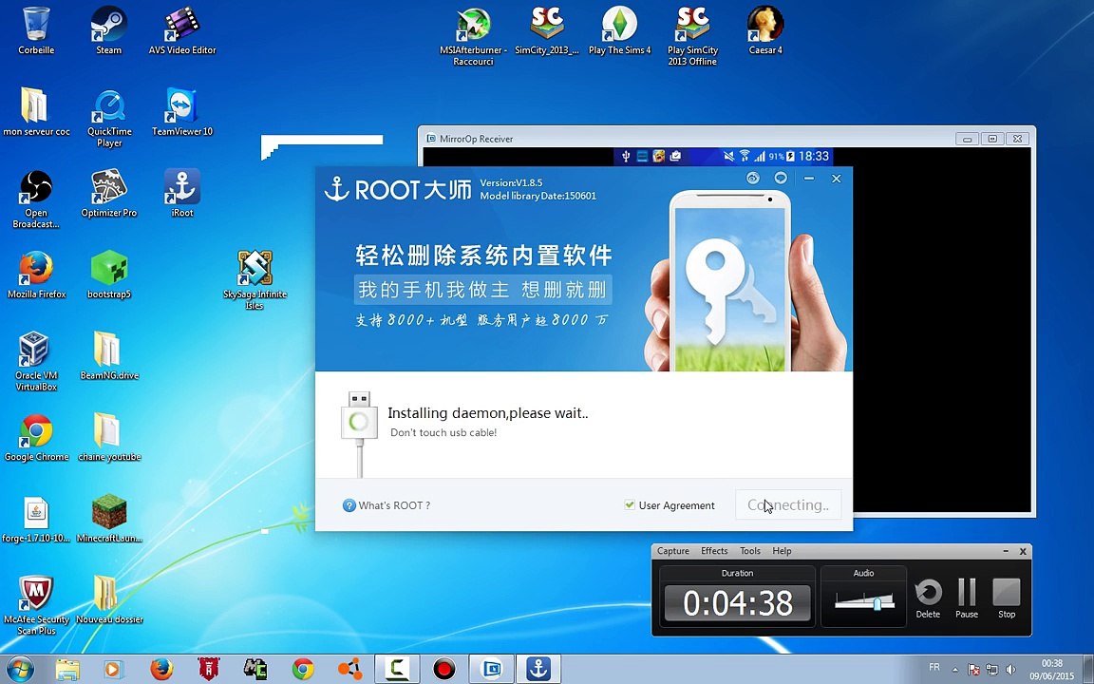
Task: Switch to Camtasia taskbar button
Action: click(397, 669)
